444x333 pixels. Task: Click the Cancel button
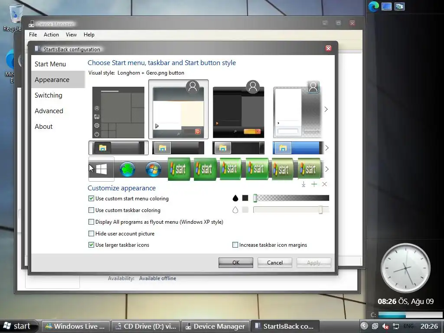point(274,262)
